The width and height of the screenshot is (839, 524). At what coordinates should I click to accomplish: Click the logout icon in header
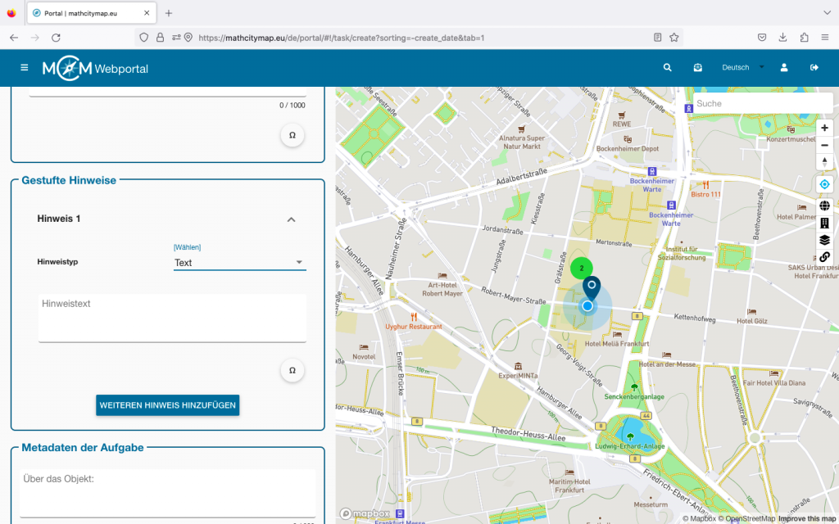pyautogui.click(x=814, y=68)
